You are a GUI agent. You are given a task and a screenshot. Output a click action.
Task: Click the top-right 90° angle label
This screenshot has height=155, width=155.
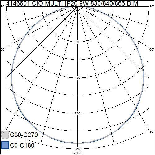tap(152, 7)
